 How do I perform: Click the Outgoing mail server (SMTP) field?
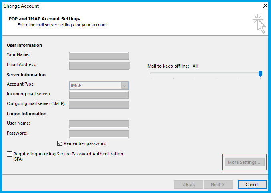tap(99, 105)
